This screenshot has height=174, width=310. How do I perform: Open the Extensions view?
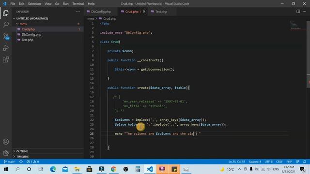[6, 59]
